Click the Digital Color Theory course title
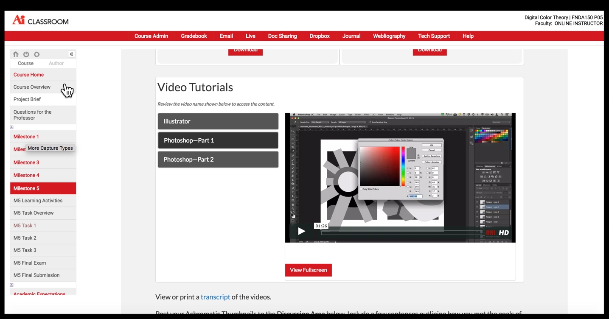 [547, 17]
